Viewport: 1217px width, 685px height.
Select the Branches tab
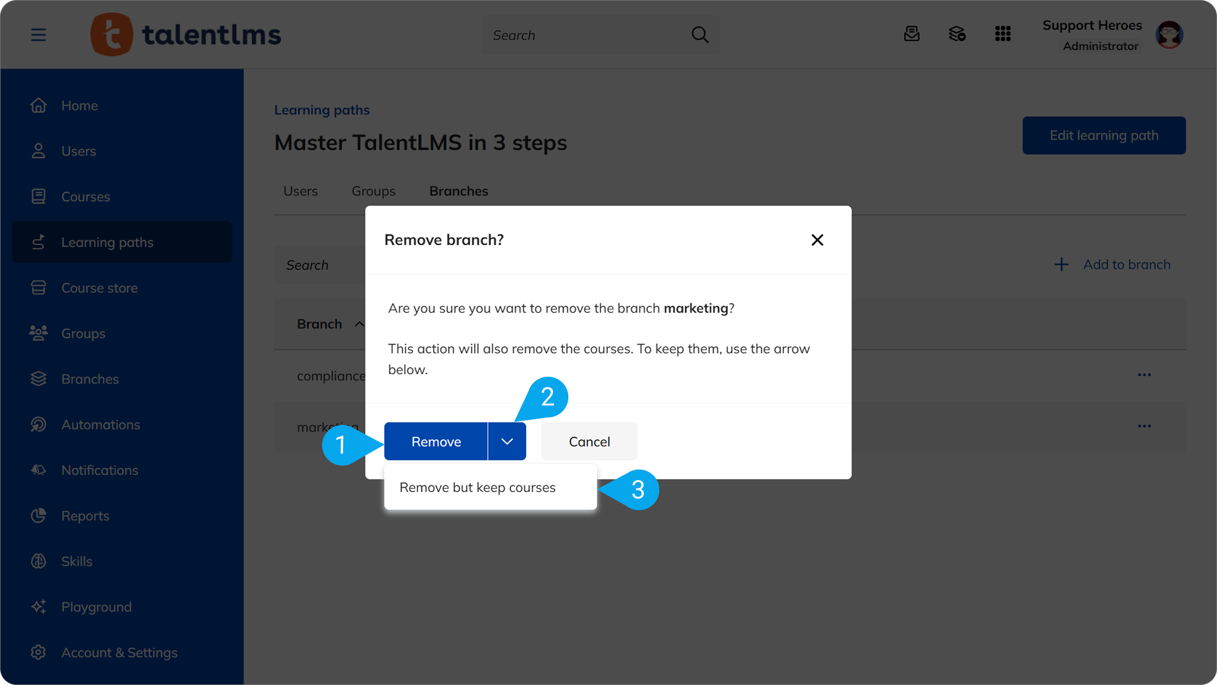point(459,191)
